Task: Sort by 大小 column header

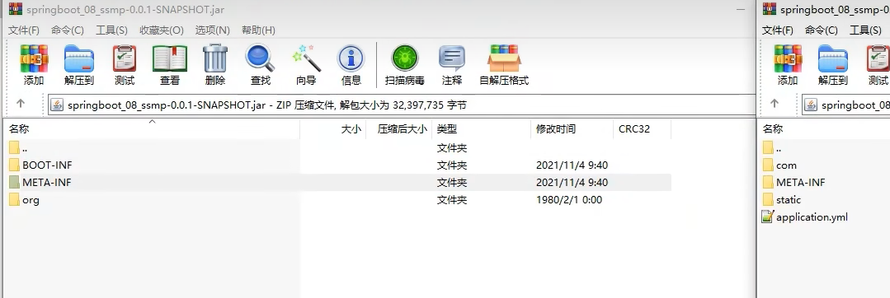Action: [x=332, y=129]
